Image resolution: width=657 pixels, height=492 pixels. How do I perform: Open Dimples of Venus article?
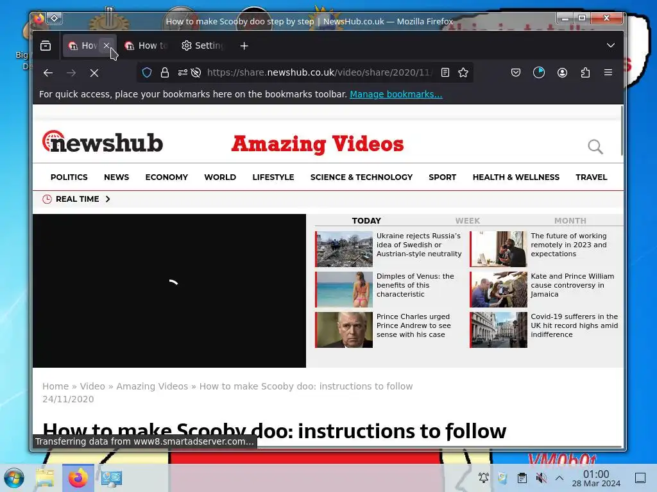[415, 285]
